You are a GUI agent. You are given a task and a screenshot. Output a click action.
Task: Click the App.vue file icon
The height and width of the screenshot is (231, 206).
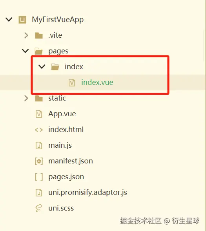(x=39, y=114)
